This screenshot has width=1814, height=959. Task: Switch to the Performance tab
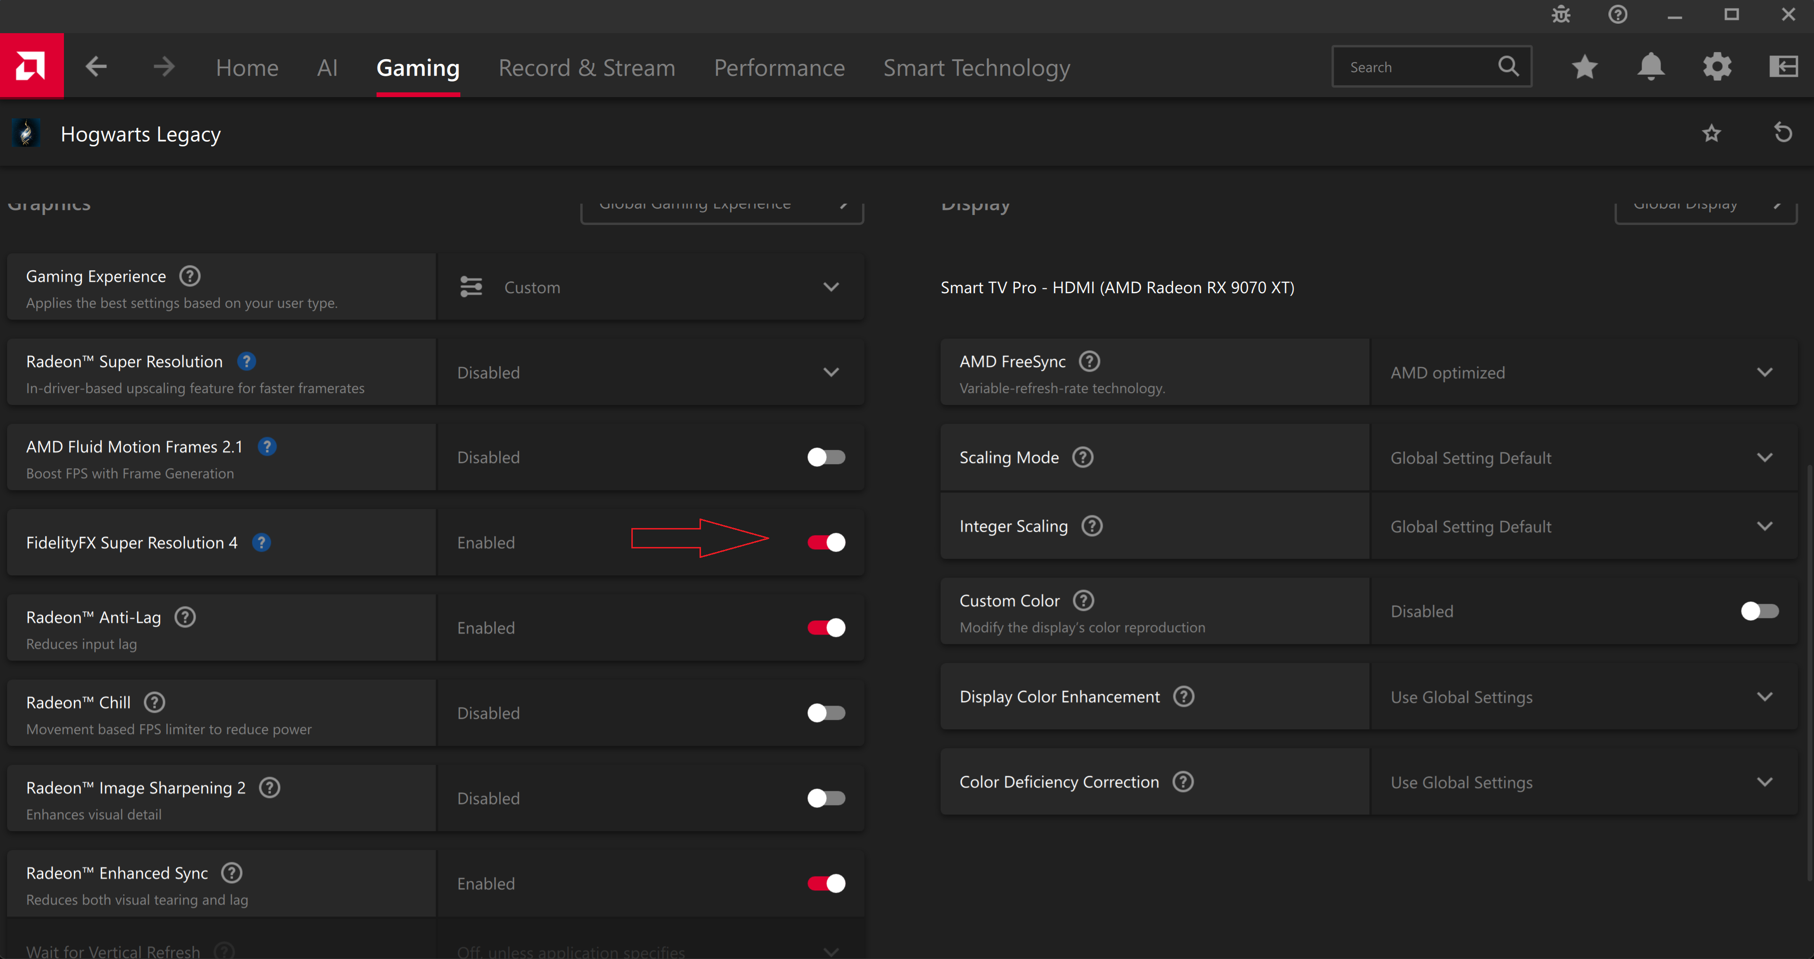pyautogui.click(x=779, y=68)
